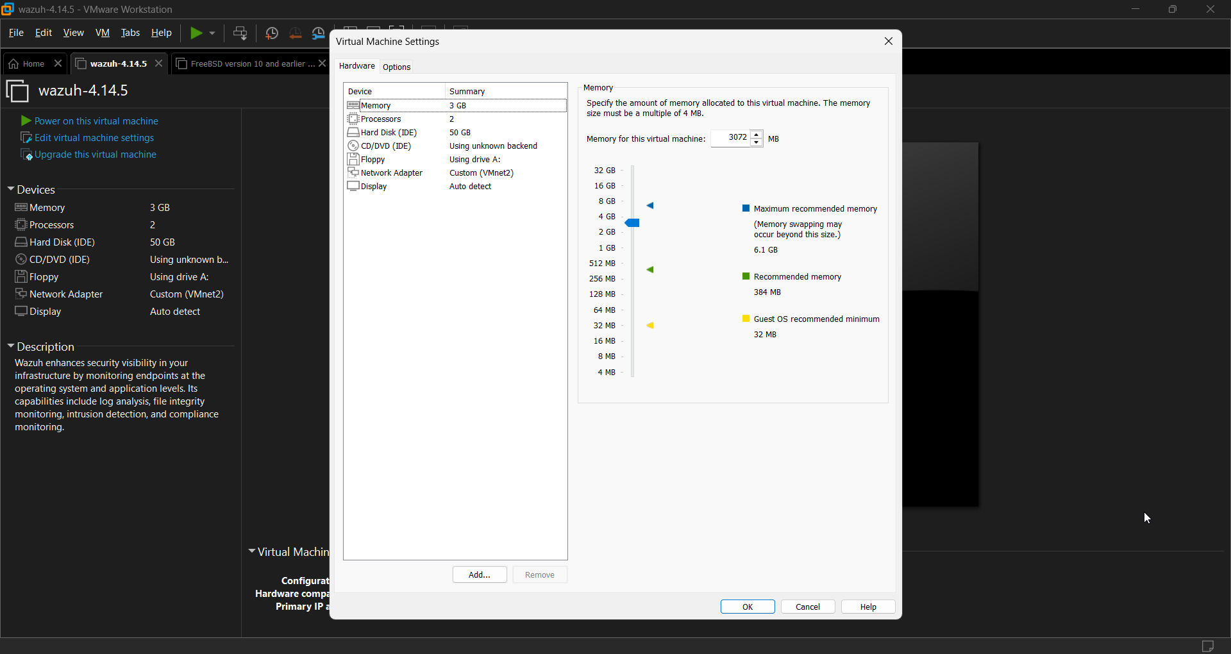This screenshot has width=1231, height=654.
Task: Send Ctrl+Alt+Del to the virtual machine
Action: [x=240, y=33]
